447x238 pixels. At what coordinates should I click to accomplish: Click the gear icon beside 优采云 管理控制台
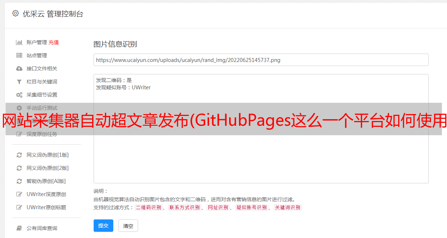click(15, 13)
